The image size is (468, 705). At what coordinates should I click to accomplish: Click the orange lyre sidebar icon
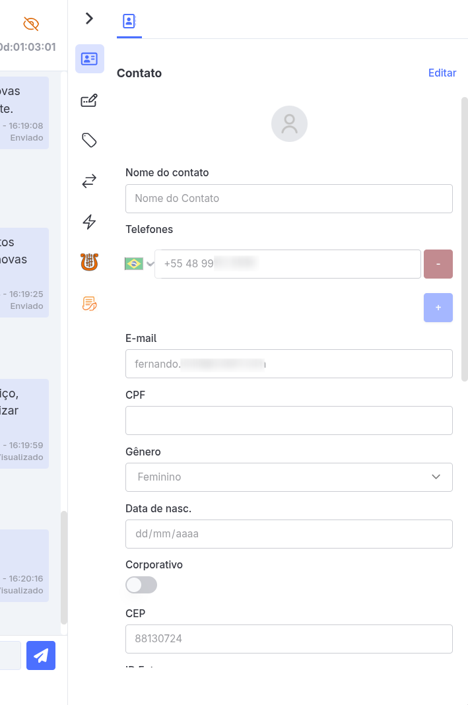(x=89, y=263)
